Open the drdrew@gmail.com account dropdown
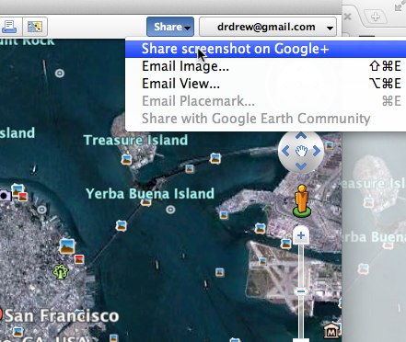Viewport: 406px width, 342px height. [268, 27]
